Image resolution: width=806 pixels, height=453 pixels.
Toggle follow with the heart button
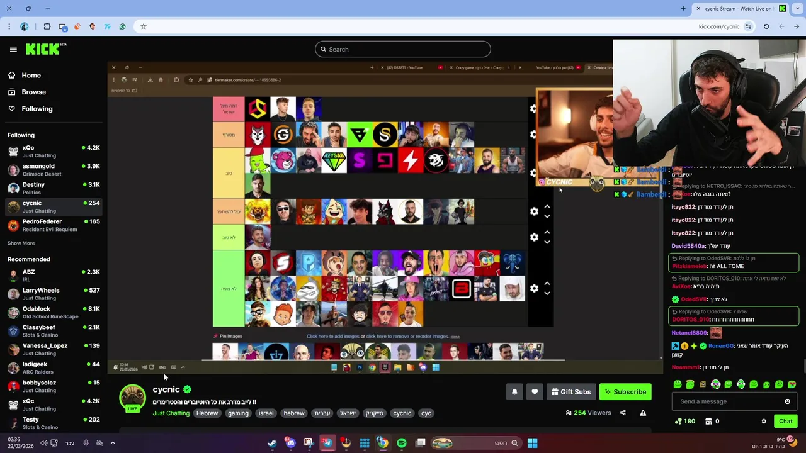535,392
